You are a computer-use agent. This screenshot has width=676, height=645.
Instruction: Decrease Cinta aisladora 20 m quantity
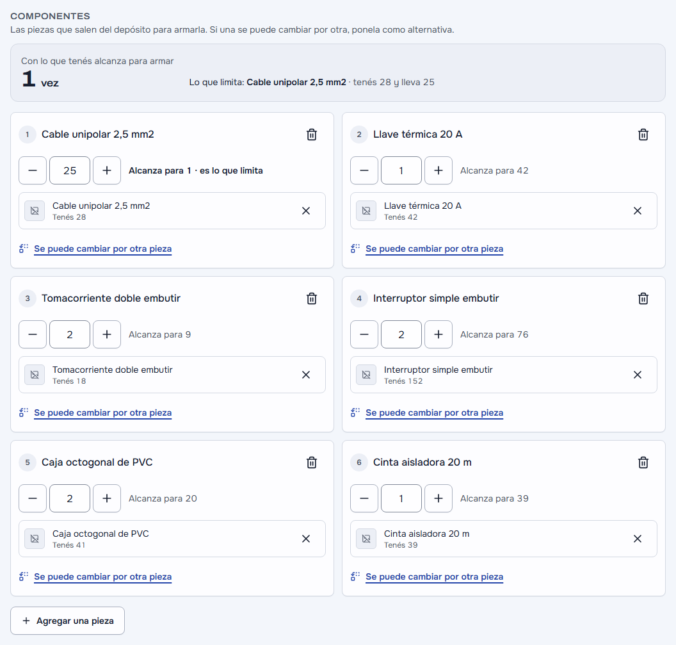364,498
